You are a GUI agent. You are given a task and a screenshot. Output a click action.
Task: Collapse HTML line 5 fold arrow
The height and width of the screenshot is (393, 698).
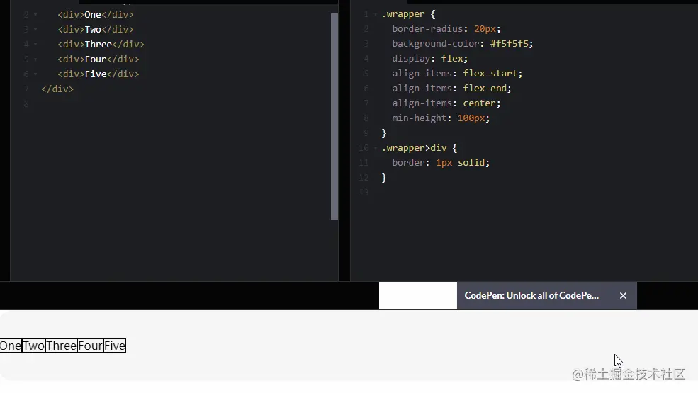coord(35,59)
